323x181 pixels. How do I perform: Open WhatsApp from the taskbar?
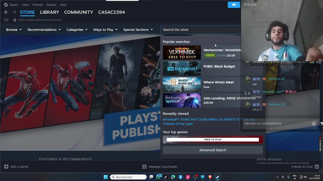pyautogui.click(x=158, y=177)
